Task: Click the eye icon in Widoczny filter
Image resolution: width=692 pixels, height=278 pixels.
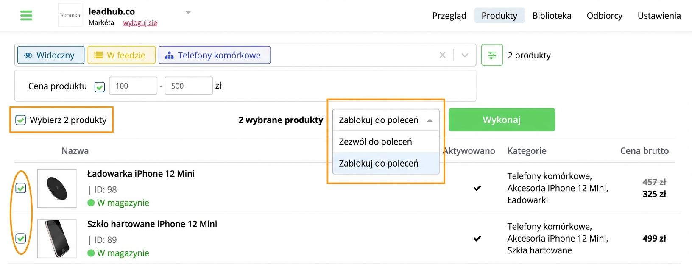Action: point(28,56)
